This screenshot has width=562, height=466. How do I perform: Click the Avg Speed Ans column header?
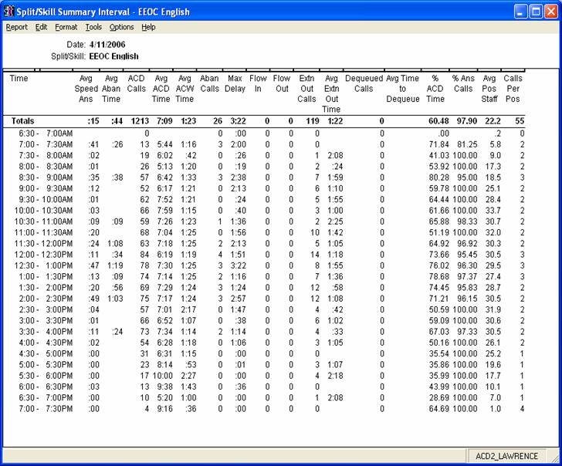tap(86, 89)
